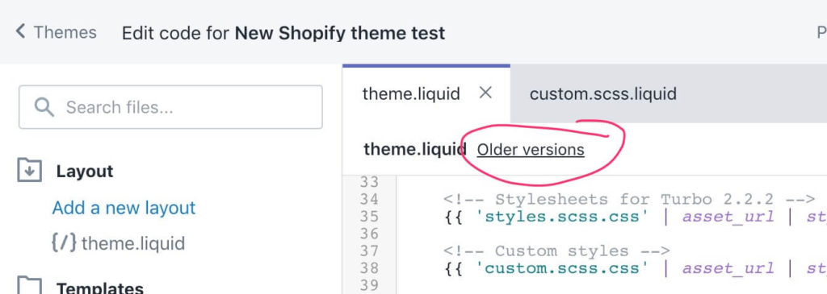Click line number 37 in the gutter

(369, 251)
